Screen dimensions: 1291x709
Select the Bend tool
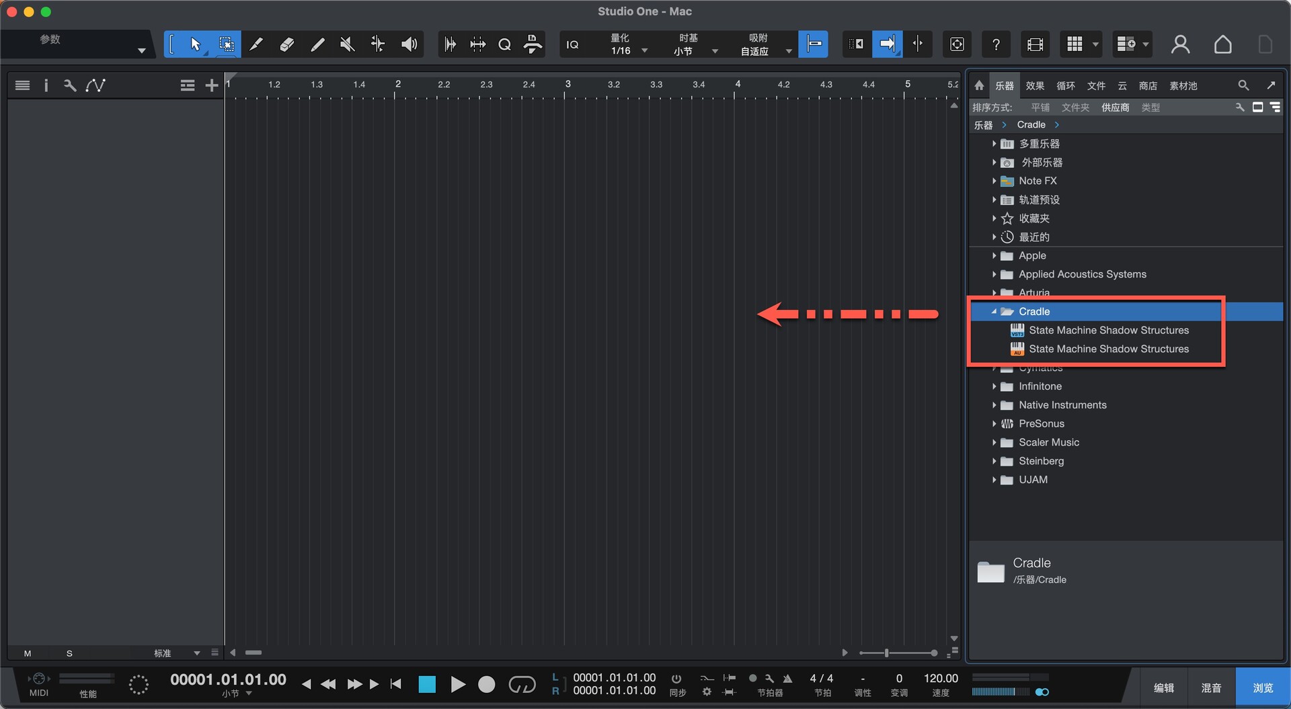pos(378,44)
